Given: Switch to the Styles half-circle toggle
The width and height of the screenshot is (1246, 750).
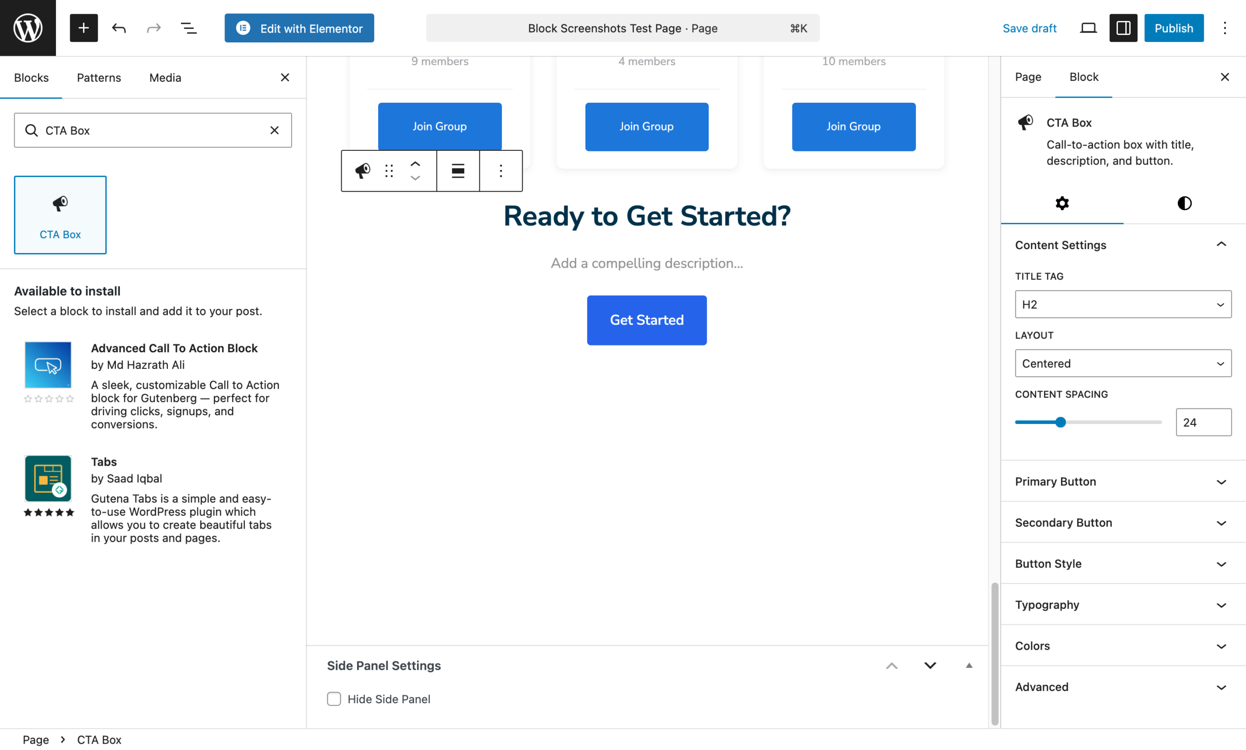Looking at the screenshot, I should point(1184,203).
